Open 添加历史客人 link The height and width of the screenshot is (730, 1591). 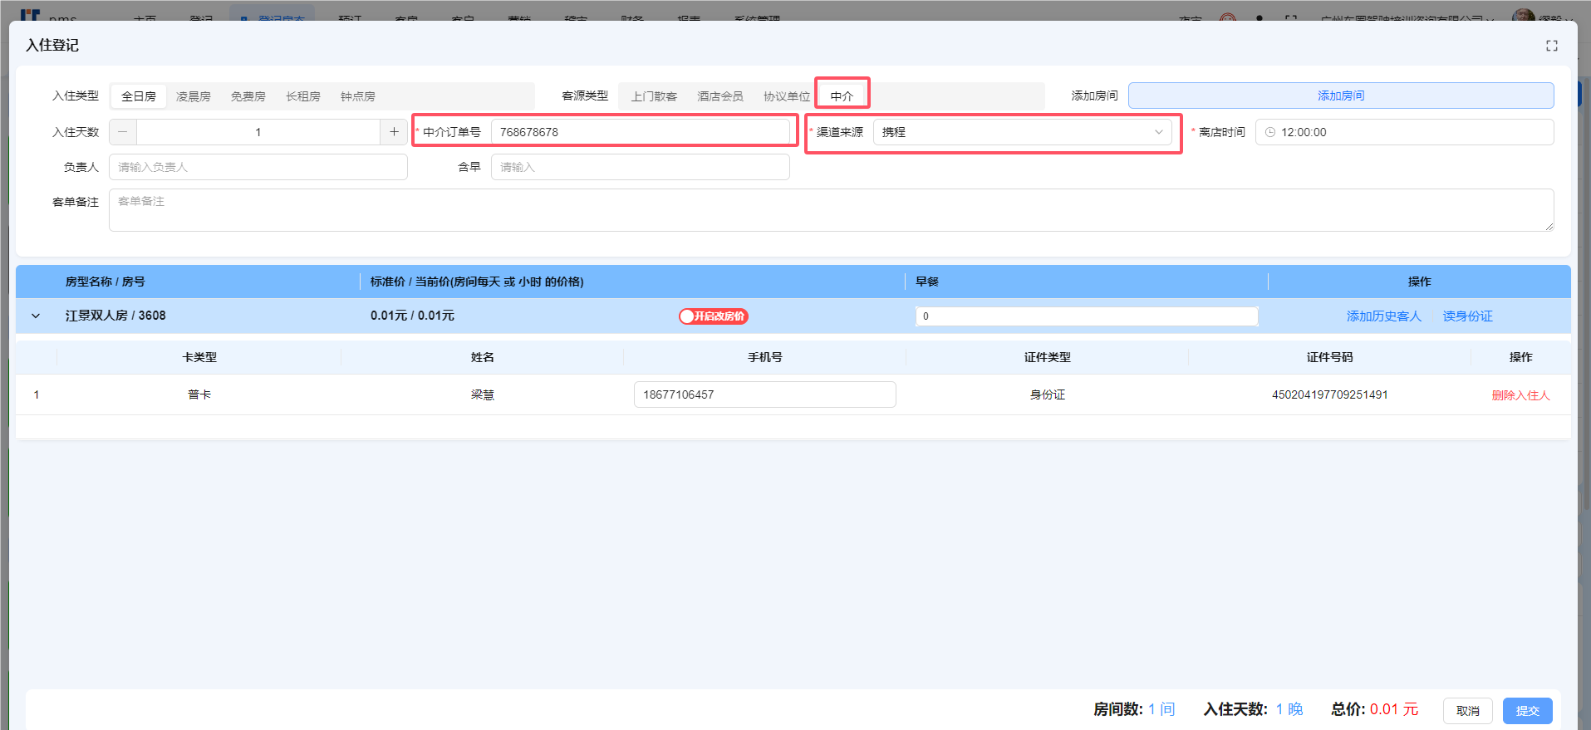pos(1383,316)
